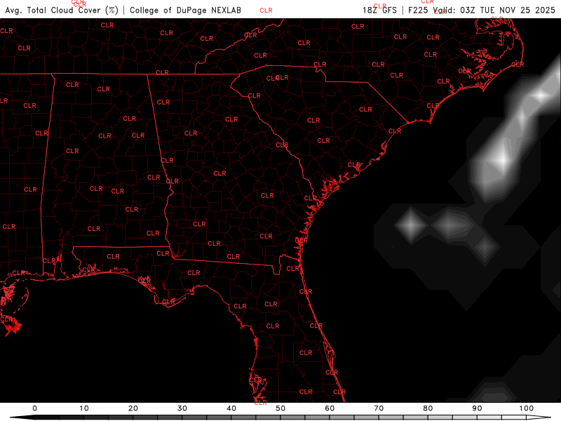Click the '70' value on the color scale
Image resolution: width=561 pixels, height=421 pixels.
click(379, 408)
